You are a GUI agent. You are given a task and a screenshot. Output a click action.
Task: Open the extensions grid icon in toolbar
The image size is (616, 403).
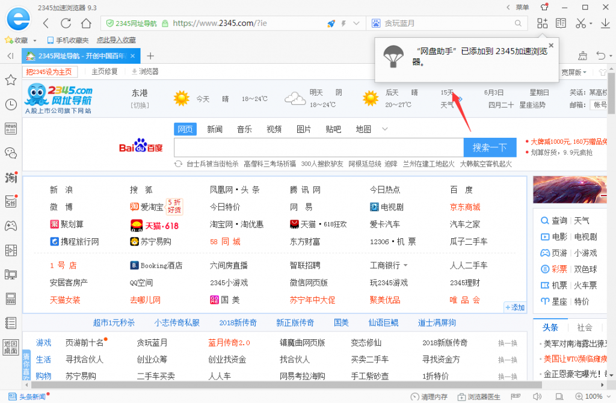click(x=542, y=23)
